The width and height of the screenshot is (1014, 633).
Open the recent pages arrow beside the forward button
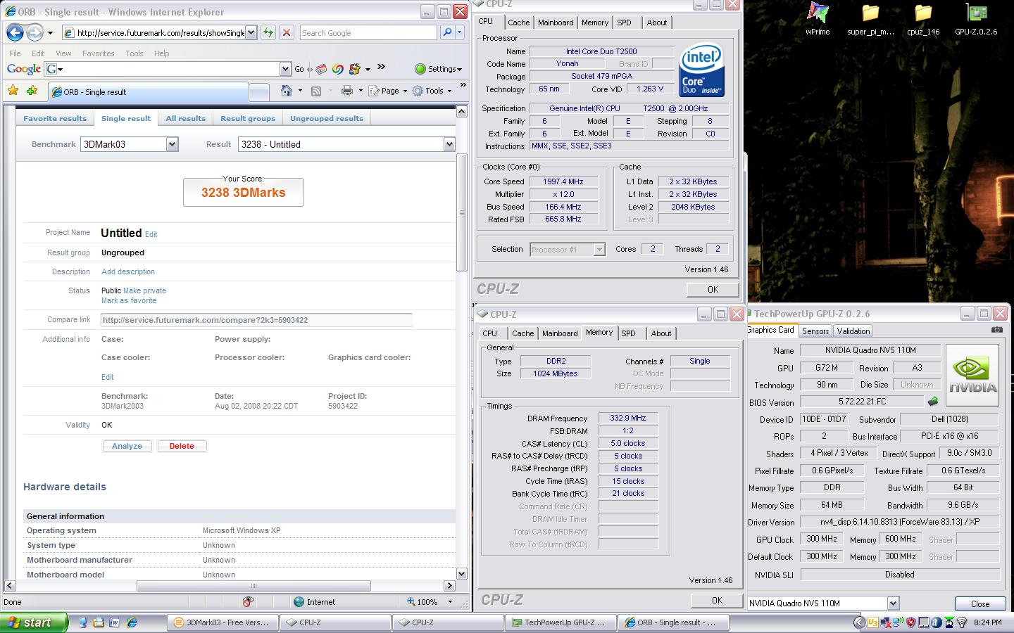50,32
